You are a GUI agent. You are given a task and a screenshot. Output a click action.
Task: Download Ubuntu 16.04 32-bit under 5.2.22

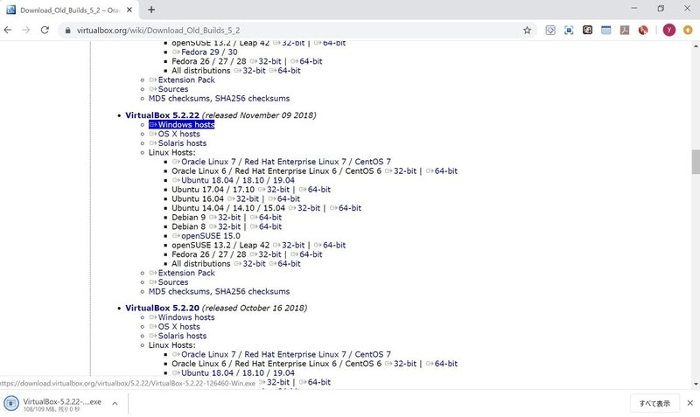coord(243,199)
